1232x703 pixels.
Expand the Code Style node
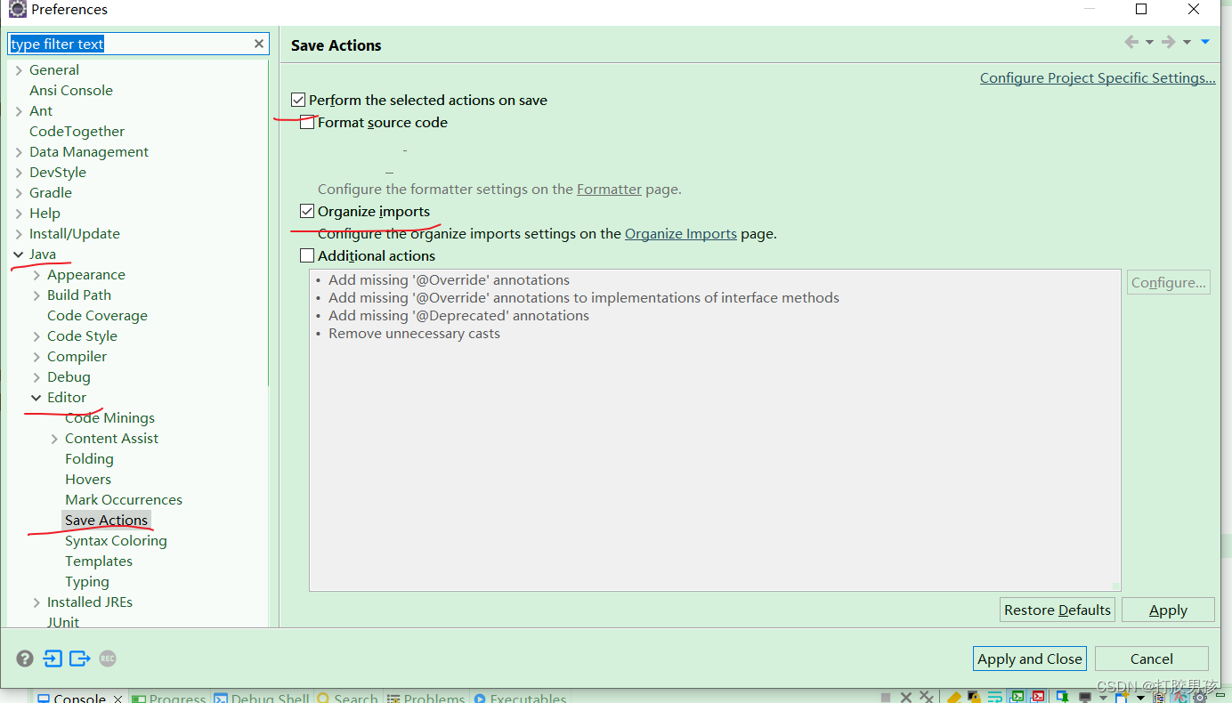[36, 336]
